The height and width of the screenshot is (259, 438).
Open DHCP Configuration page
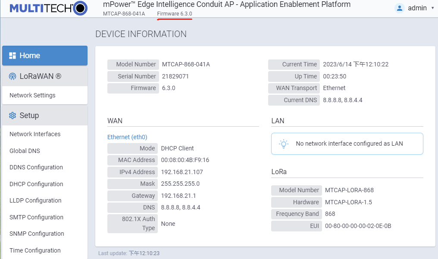(36, 184)
